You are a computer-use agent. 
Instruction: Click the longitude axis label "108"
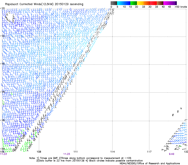pos(39,152)
